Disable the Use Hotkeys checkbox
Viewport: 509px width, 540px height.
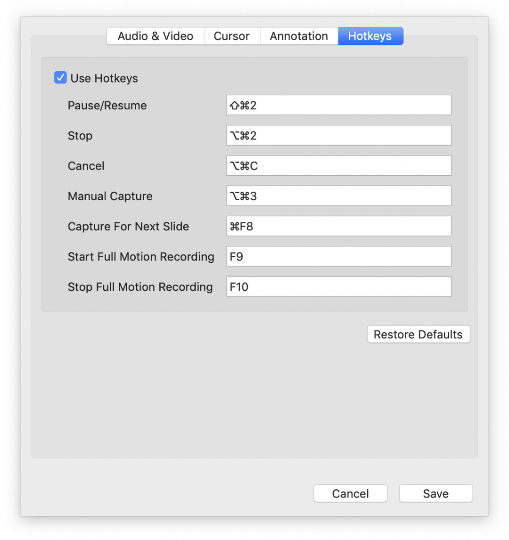coord(60,78)
